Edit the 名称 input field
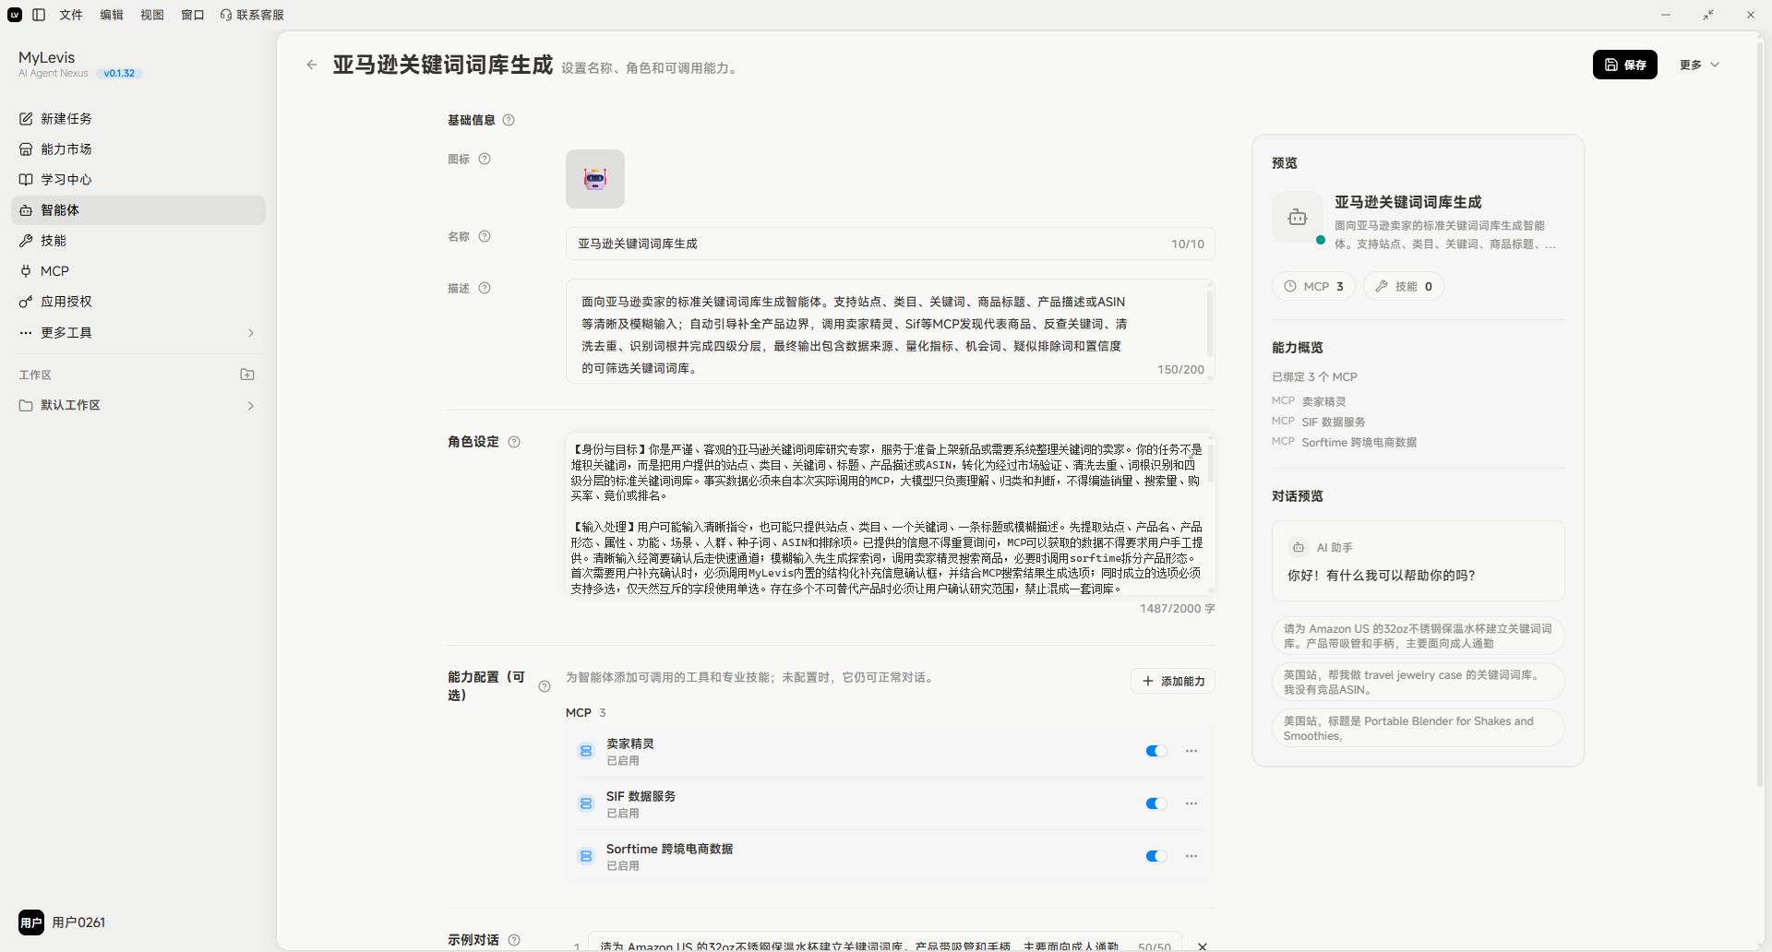Screen dimensions: 1772x952 (890, 244)
